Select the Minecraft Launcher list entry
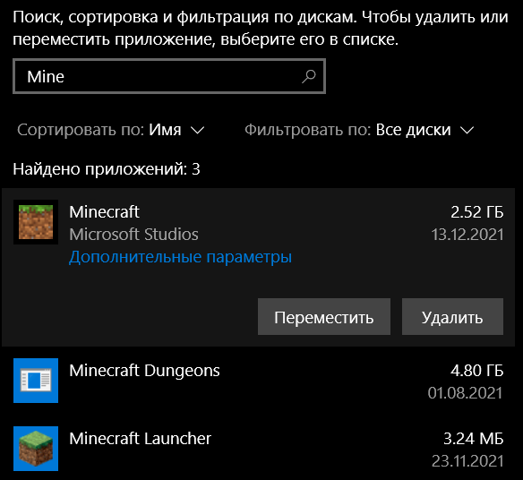This screenshot has width=523, height=480. (x=259, y=449)
